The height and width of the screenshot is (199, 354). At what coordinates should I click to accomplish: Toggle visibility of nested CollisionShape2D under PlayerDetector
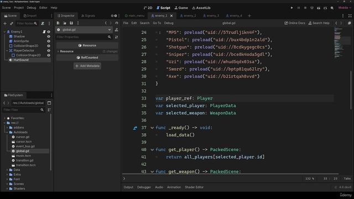coord(49,55)
